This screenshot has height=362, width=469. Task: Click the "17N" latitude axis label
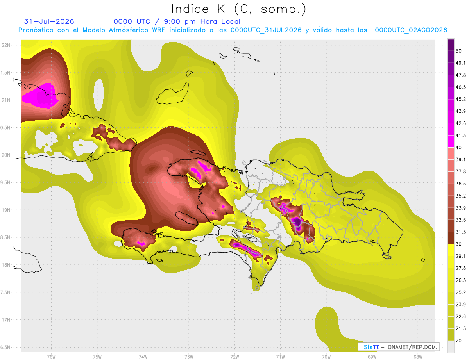(6, 320)
